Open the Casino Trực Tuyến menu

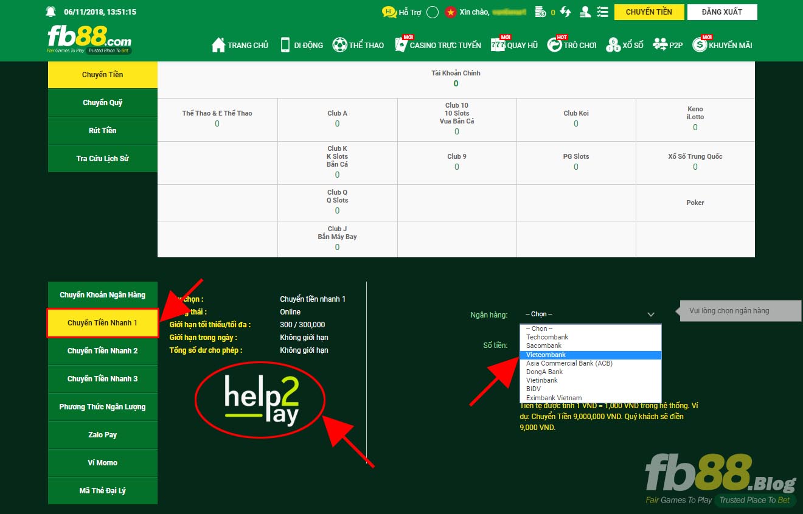point(437,45)
